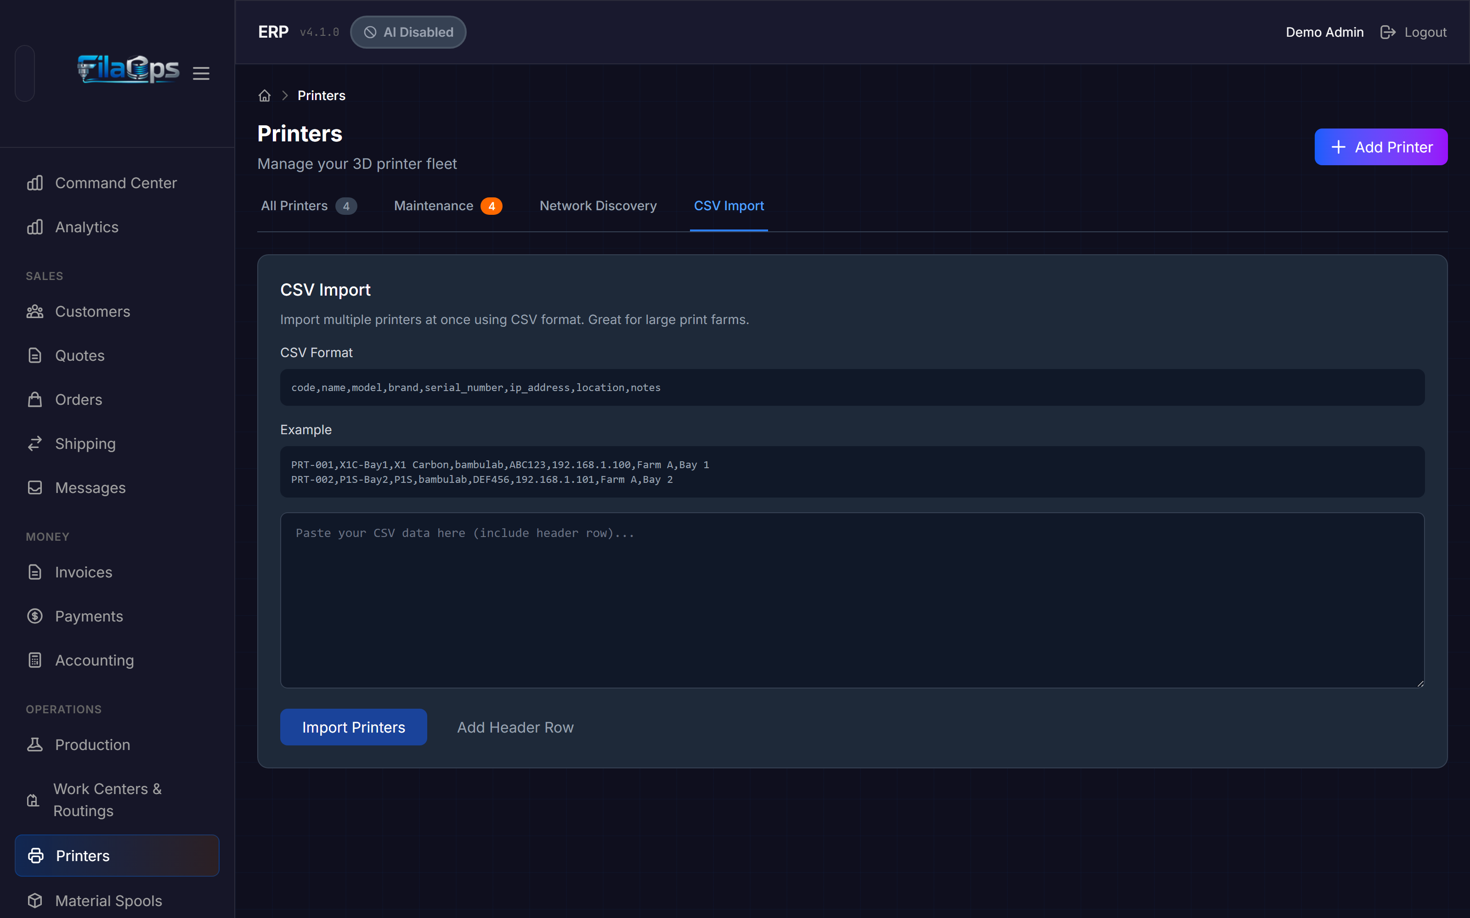The height and width of the screenshot is (918, 1470).
Task: Click the Production flask icon
Action: 34,744
